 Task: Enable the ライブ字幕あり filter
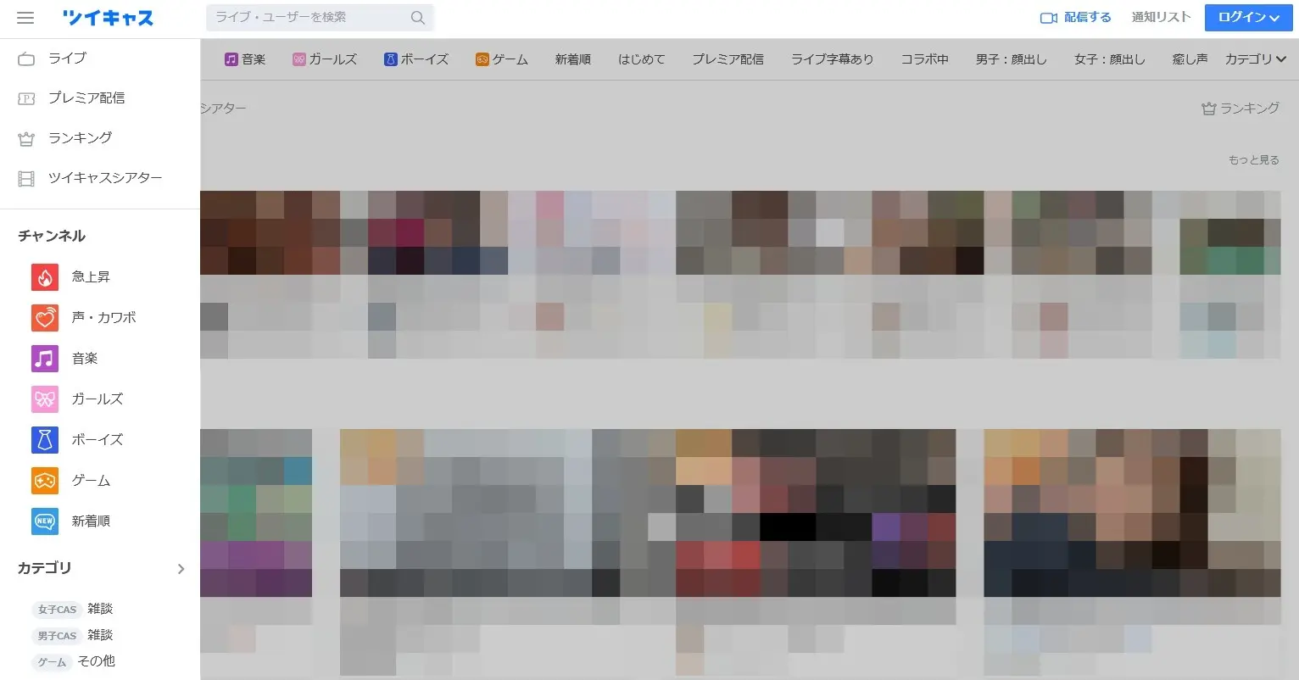pos(832,59)
